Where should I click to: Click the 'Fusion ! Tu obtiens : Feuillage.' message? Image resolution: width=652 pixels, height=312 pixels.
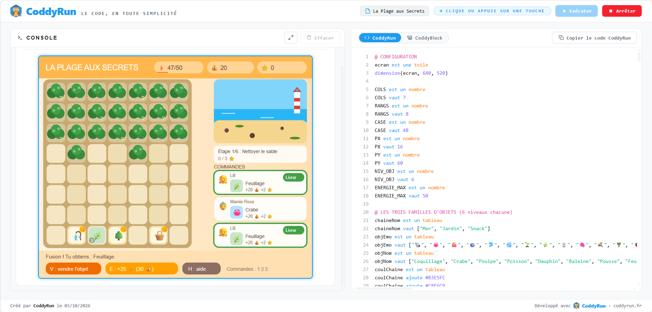point(81,257)
